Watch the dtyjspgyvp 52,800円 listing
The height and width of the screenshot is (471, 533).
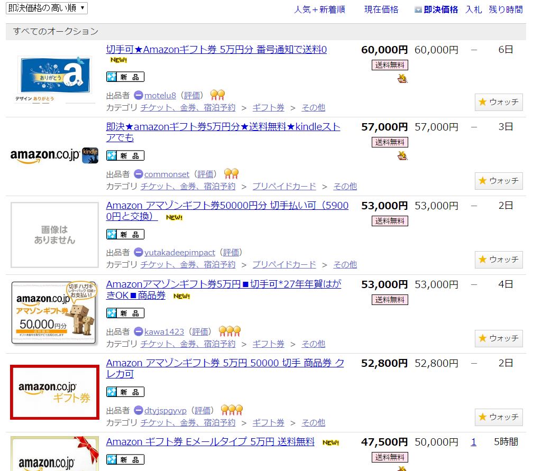click(499, 417)
